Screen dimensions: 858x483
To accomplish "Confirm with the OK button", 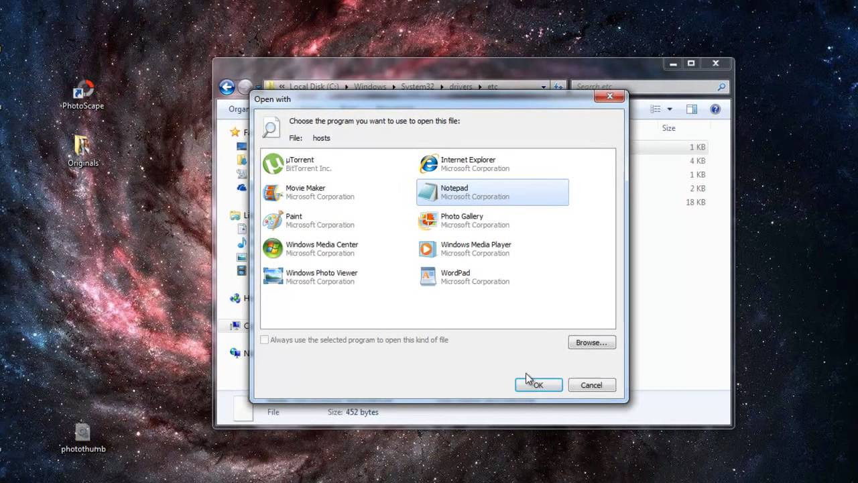I will click(539, 385).
